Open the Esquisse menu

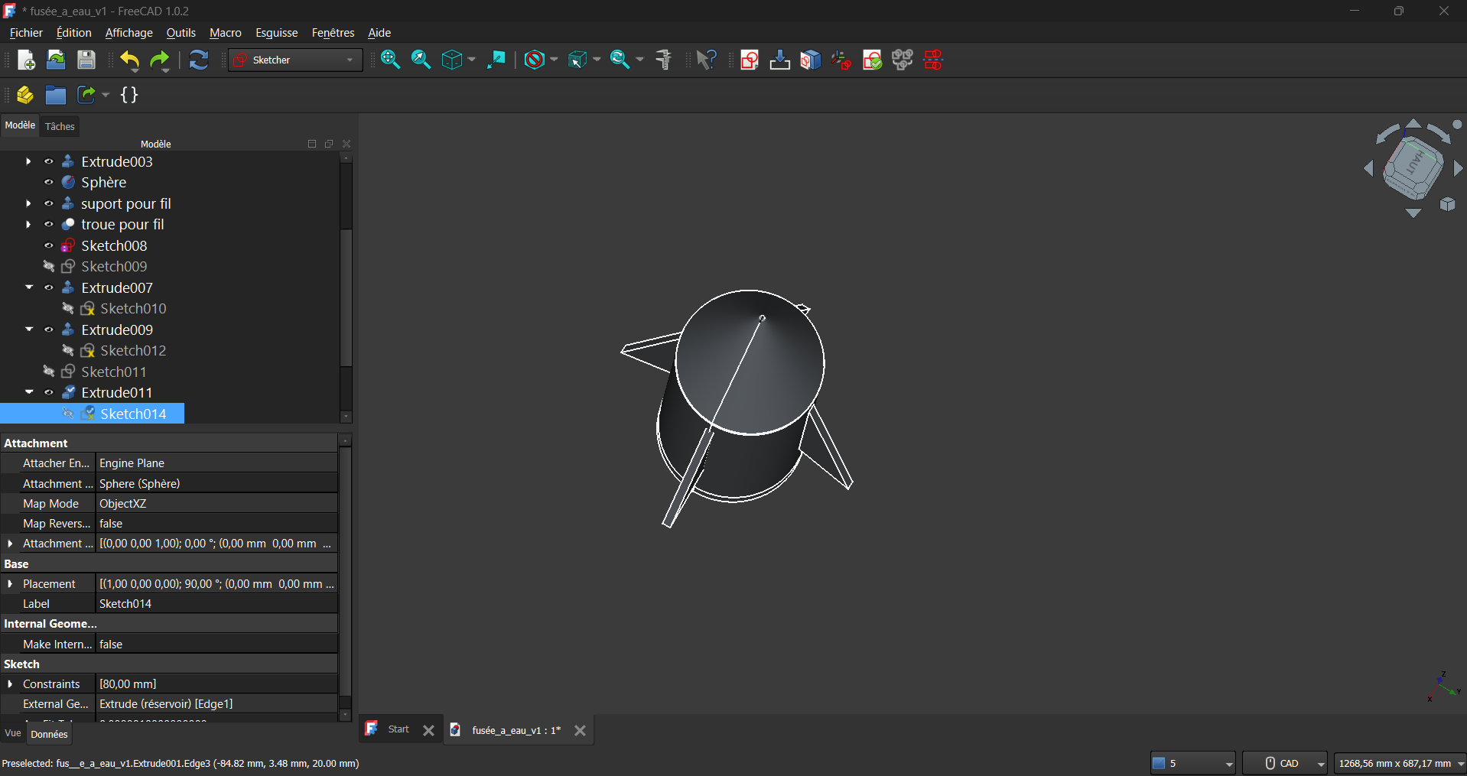(276, 33)
